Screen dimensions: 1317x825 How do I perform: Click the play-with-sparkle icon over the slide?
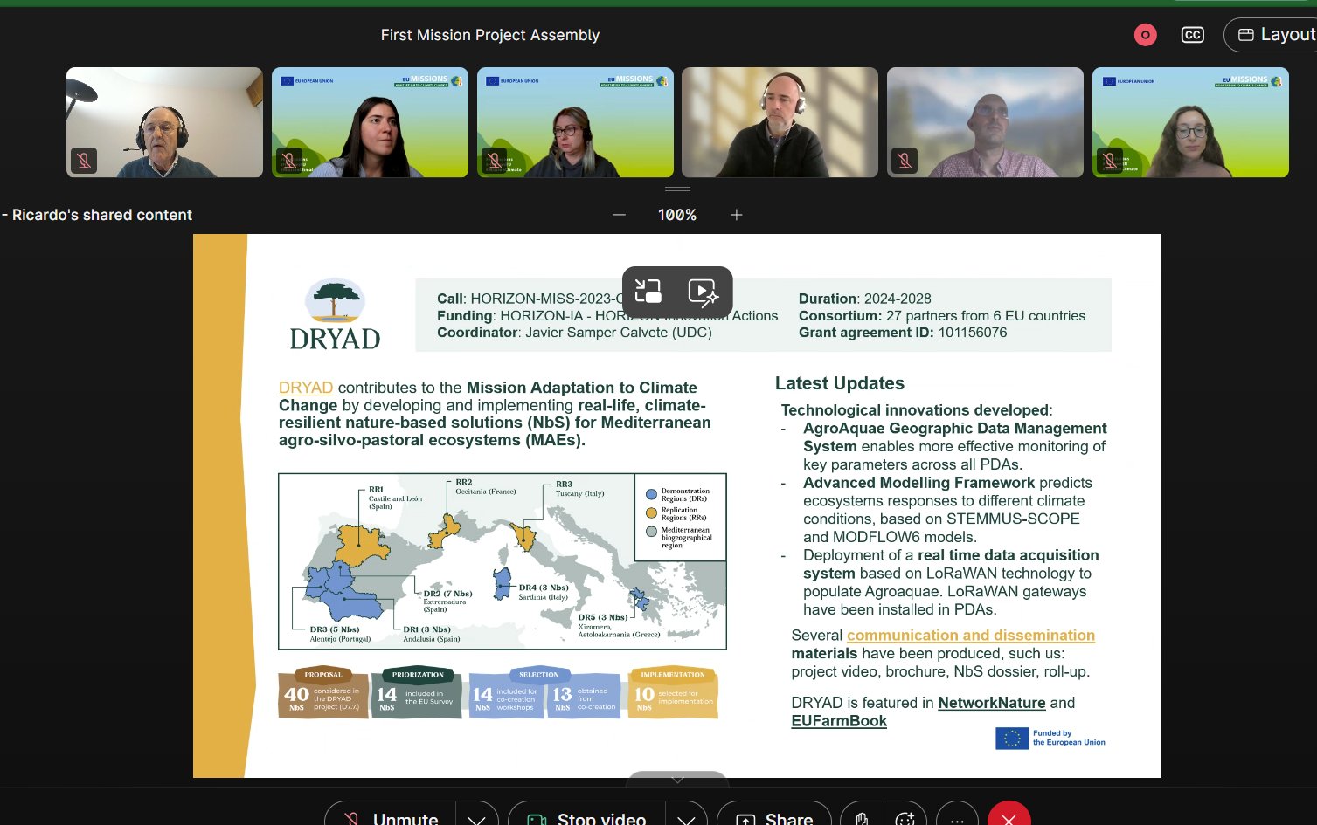tap(704, 292)
